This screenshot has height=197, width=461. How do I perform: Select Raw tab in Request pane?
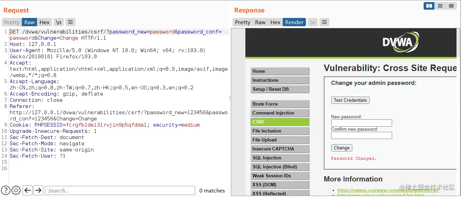pyautogui.click(x=29, y=22)
